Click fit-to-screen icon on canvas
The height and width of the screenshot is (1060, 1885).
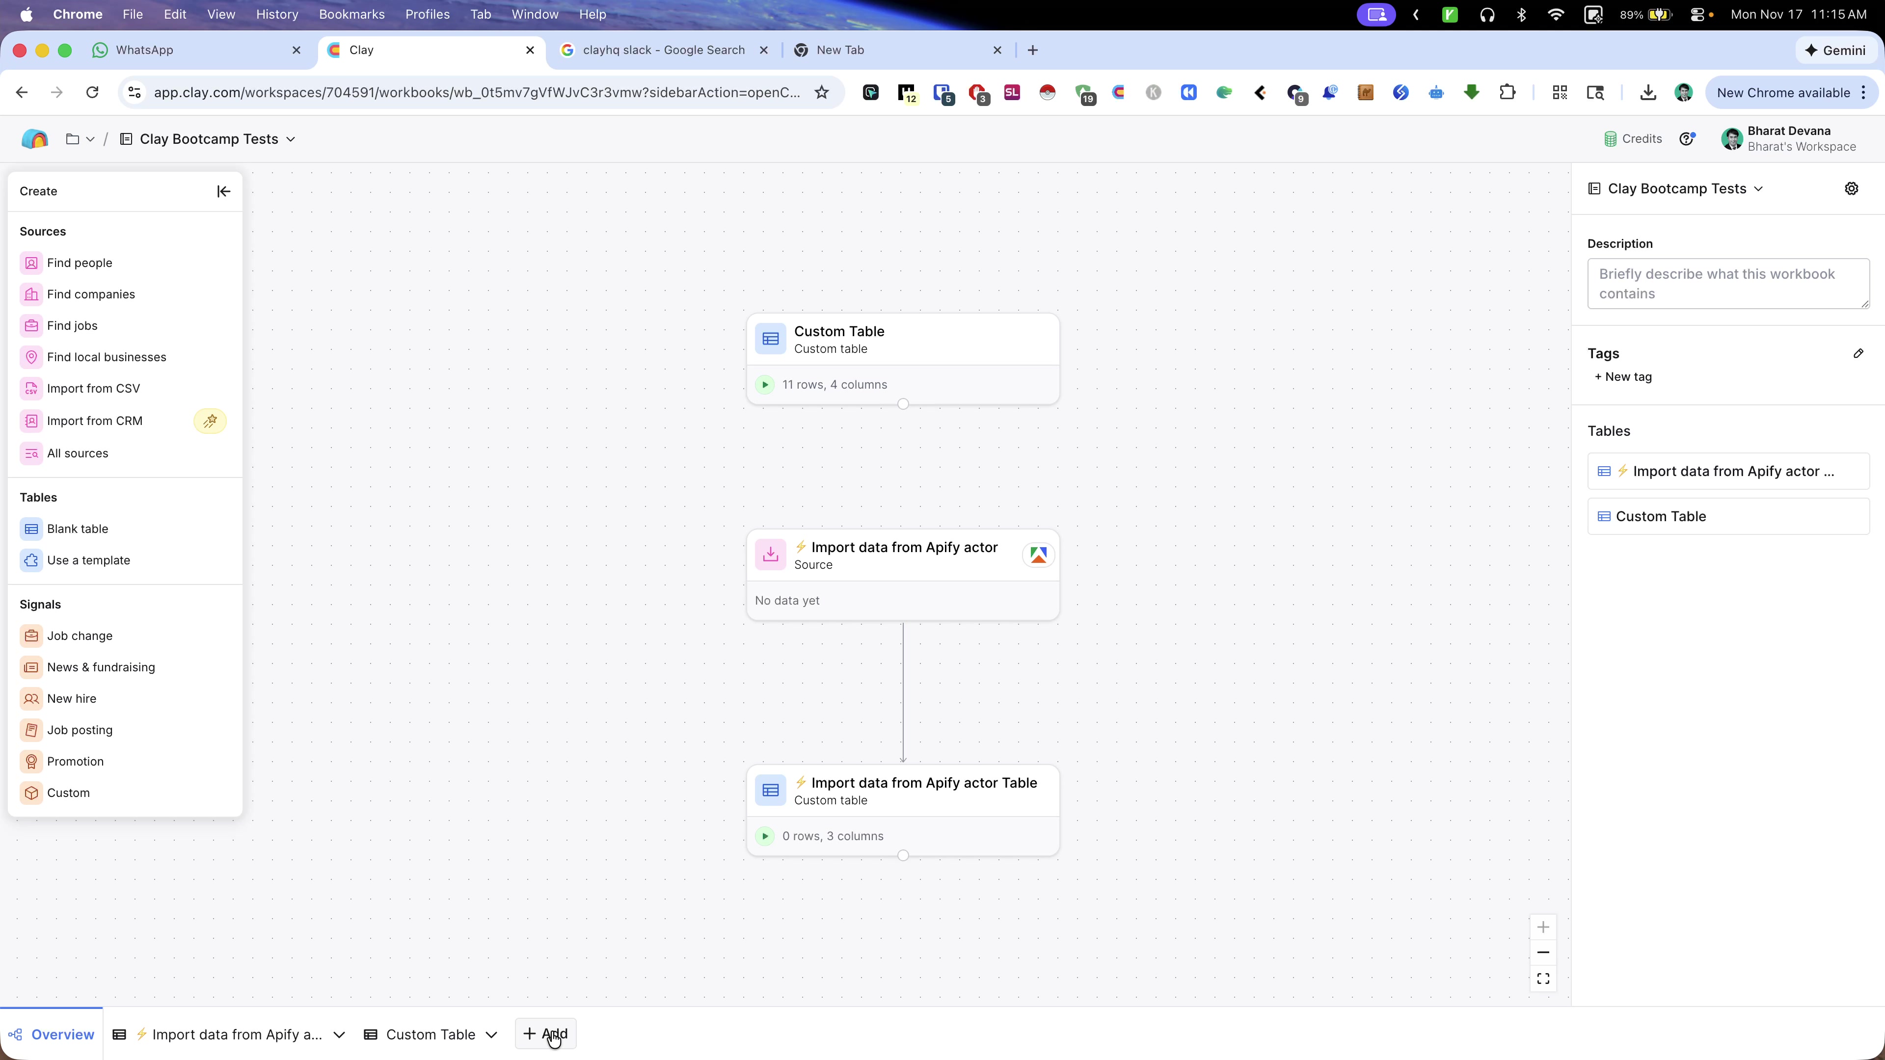pos(1542,978)
